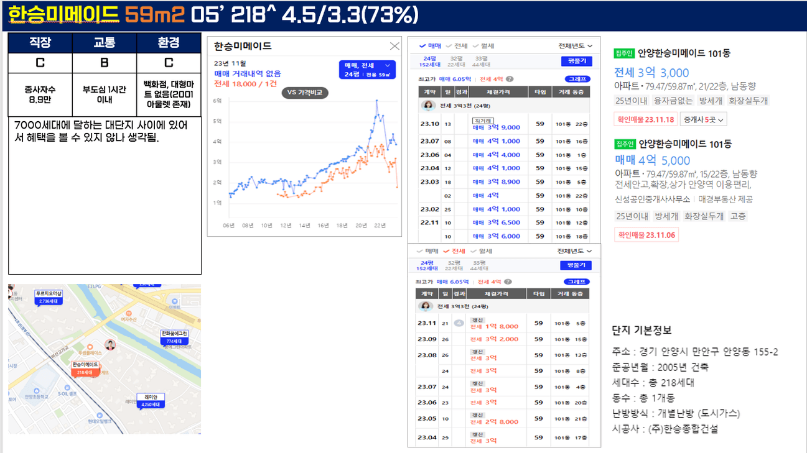Click 직거래 label in 23.10 row
The width and height of the screenshot is (807, 453).
[482, 120]
